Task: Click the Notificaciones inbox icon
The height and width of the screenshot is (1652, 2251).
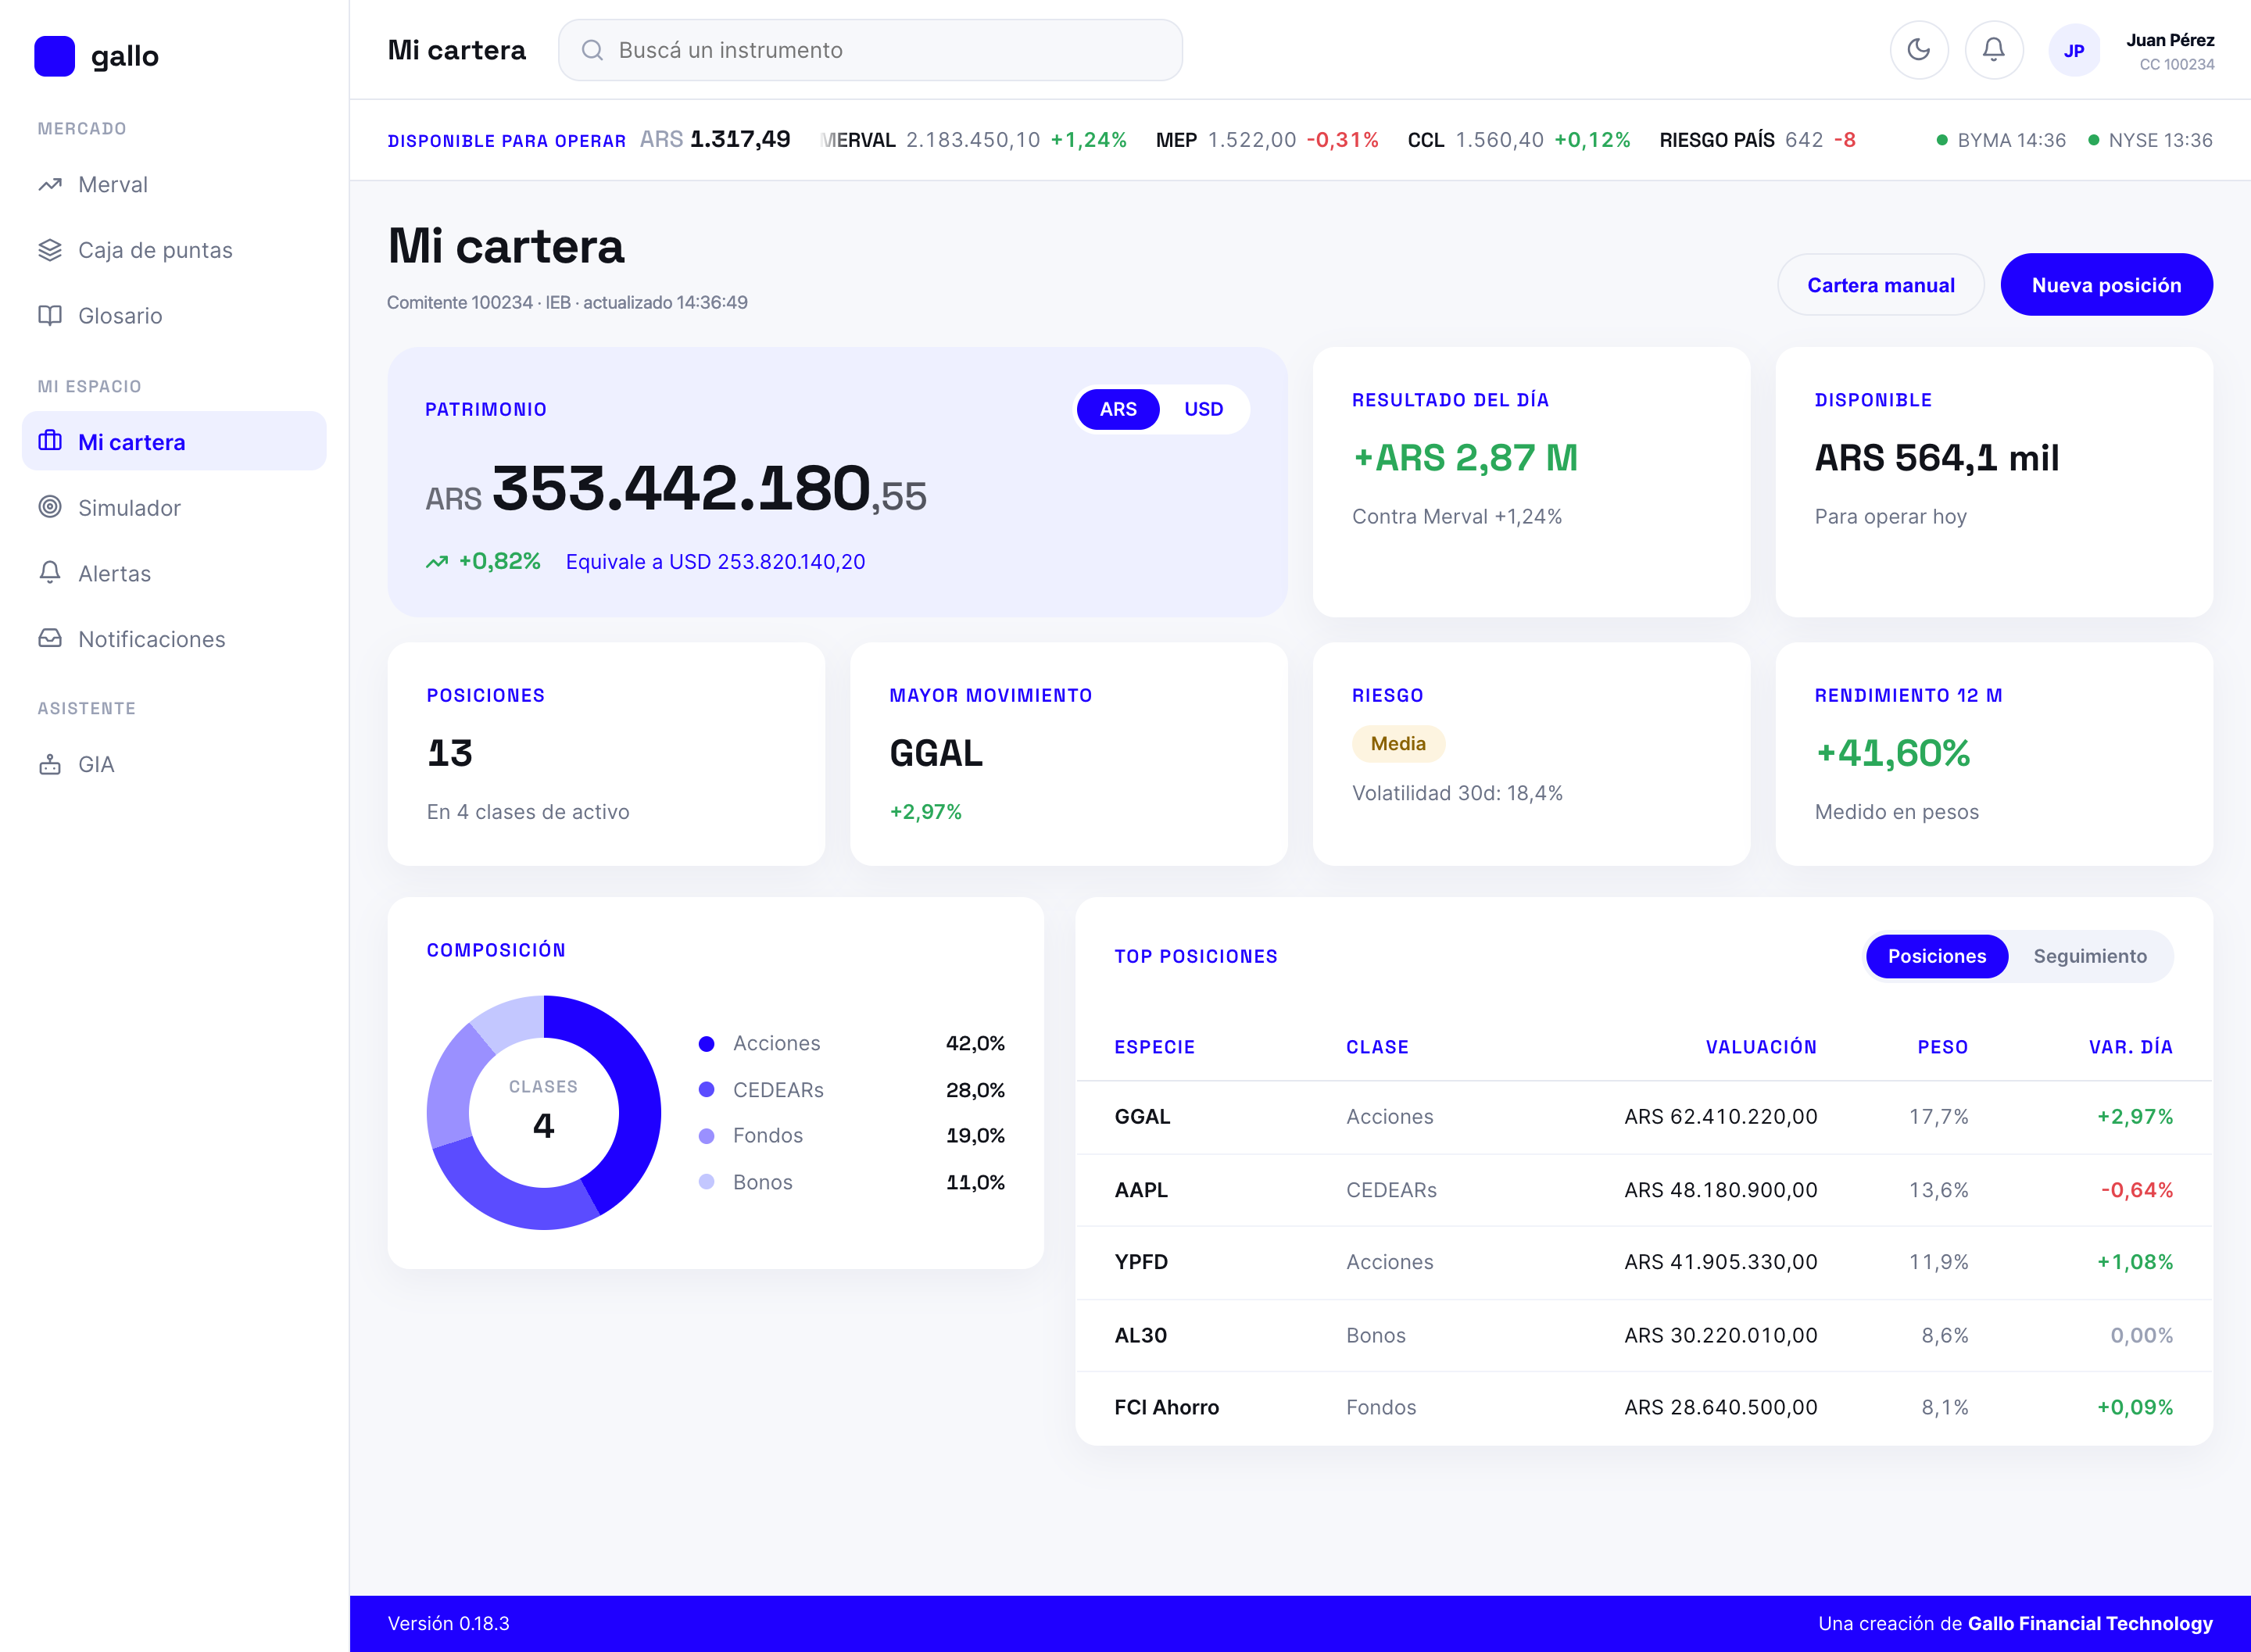Action: 50,638
